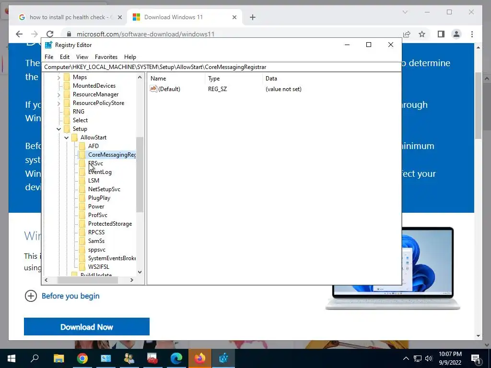Click the RPCSS folder icon
Viewport: 491px width, 368px height.
tap(82, 232)
